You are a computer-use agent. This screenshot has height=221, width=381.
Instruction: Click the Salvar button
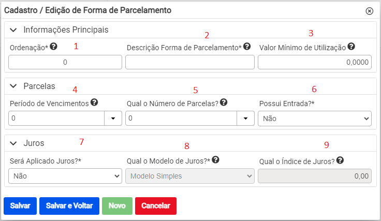tap(20, 205)
